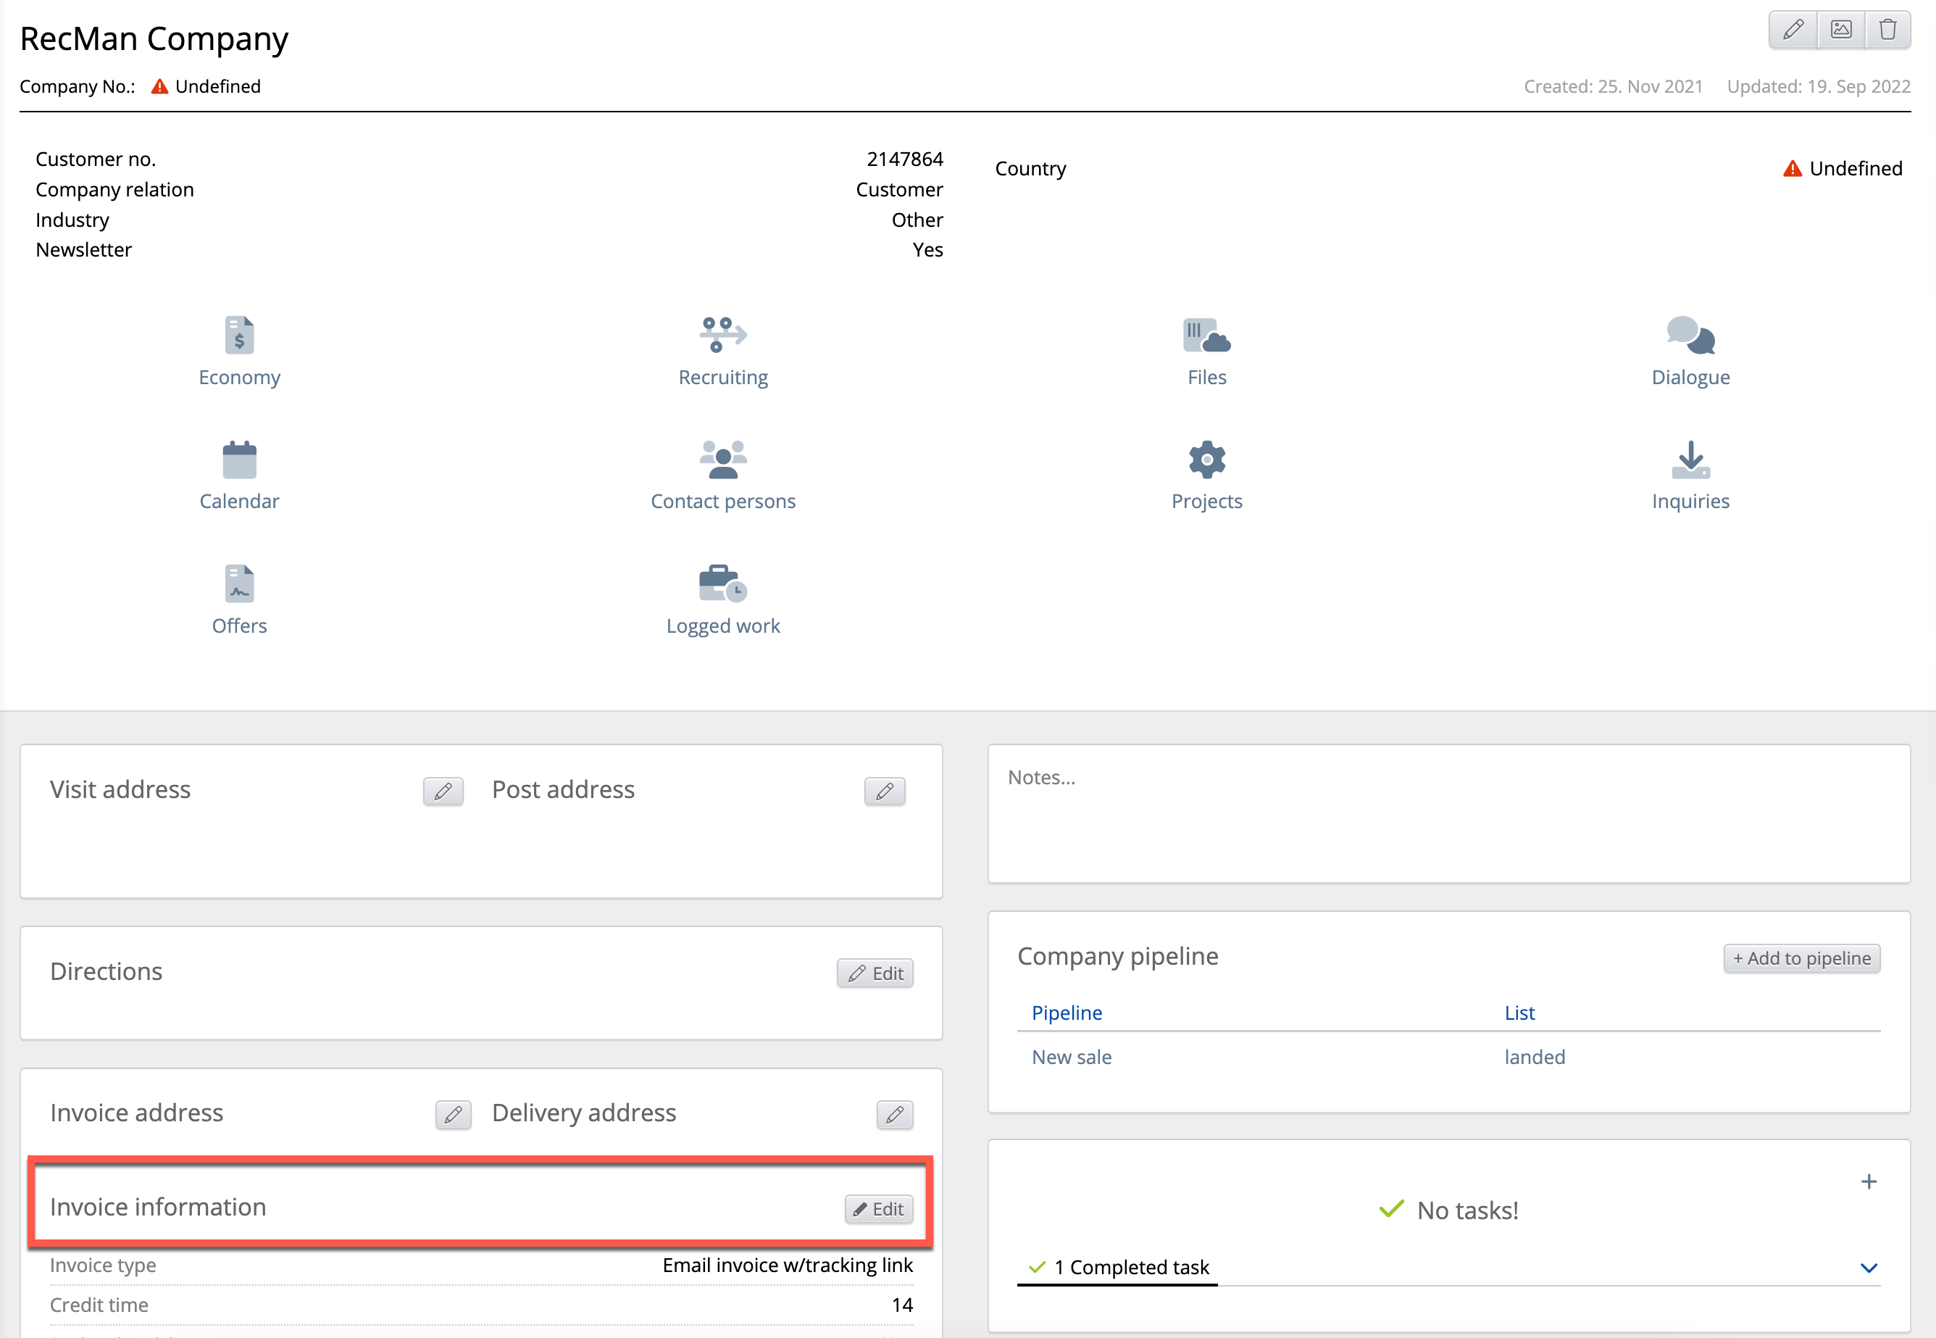Screen dimensions: 1936x1338
Task: Open the Inquiries download icon
Action: click(x=1690, y=460)
